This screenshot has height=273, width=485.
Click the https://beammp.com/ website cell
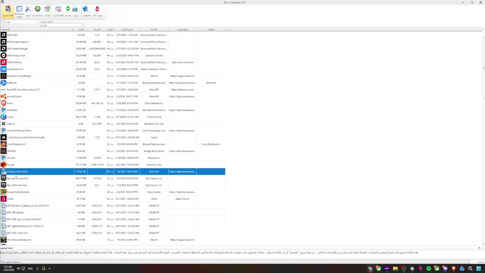(182, 89)
